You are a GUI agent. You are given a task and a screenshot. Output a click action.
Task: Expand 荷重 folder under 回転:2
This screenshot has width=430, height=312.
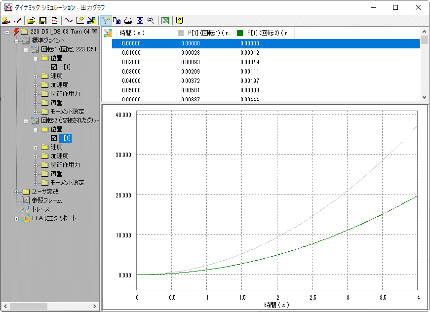click(x=35, y=174)
